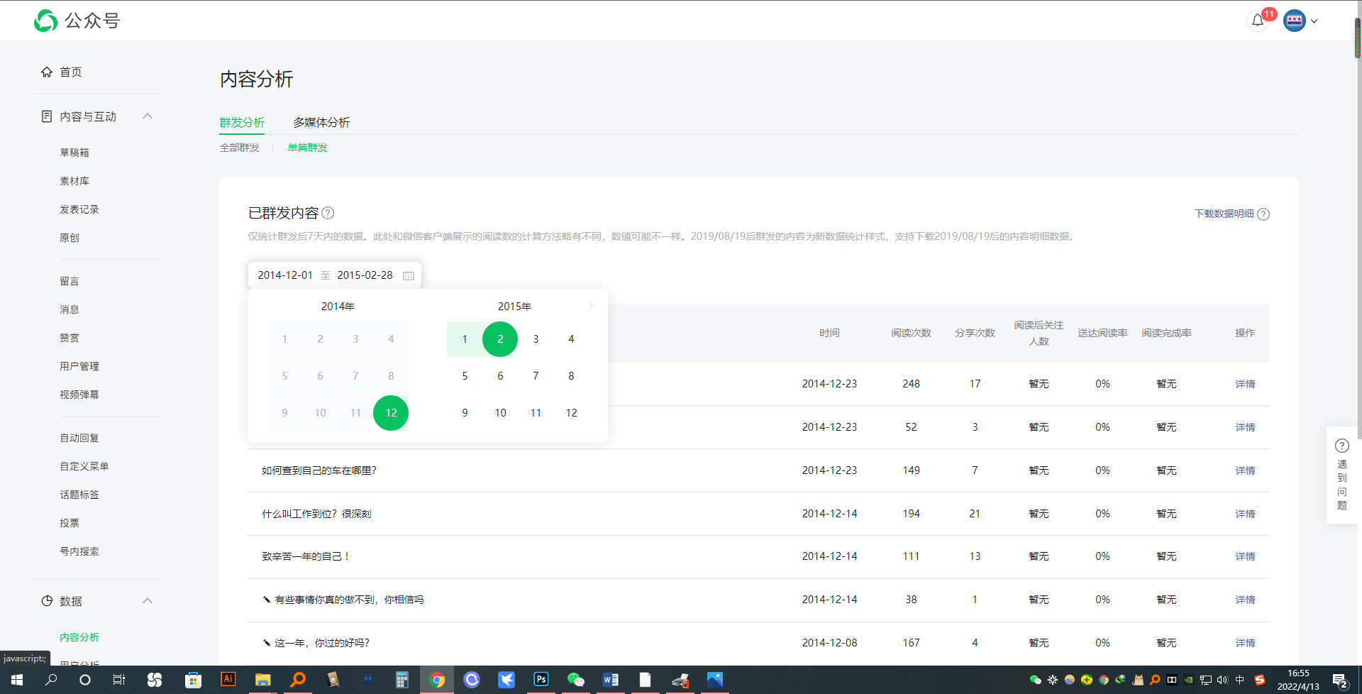Image resolution: width=1362 pixels, height=694 pixels.
Task: Open the 遇到问题 help widget
Action: 1342,475
